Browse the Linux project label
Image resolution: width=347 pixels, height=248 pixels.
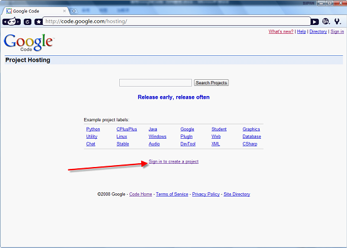[122, 136]
